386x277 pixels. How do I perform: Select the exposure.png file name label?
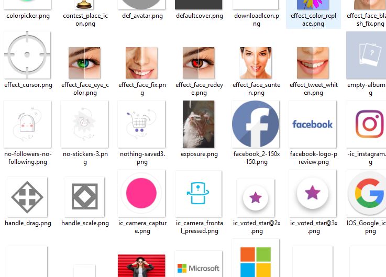[199, 154]
